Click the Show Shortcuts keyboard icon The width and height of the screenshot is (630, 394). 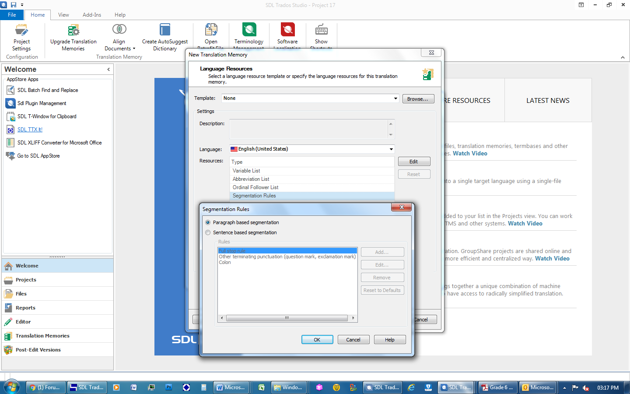pyautogui.click(x=321, y=29)
